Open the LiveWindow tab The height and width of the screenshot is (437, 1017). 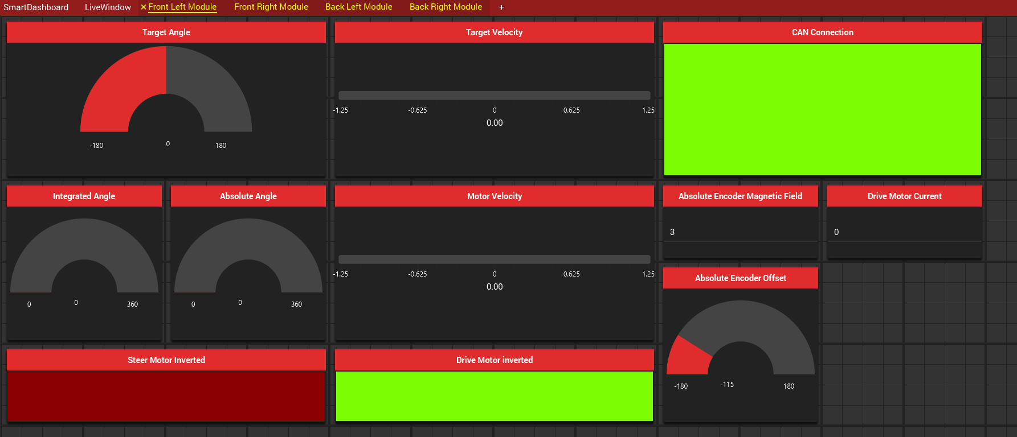(108, 7)
